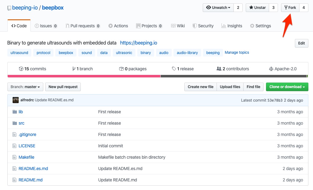This screenshot has height=190, width=313.
Task: Open the README.es.md file
Action: tap(33, 169)
